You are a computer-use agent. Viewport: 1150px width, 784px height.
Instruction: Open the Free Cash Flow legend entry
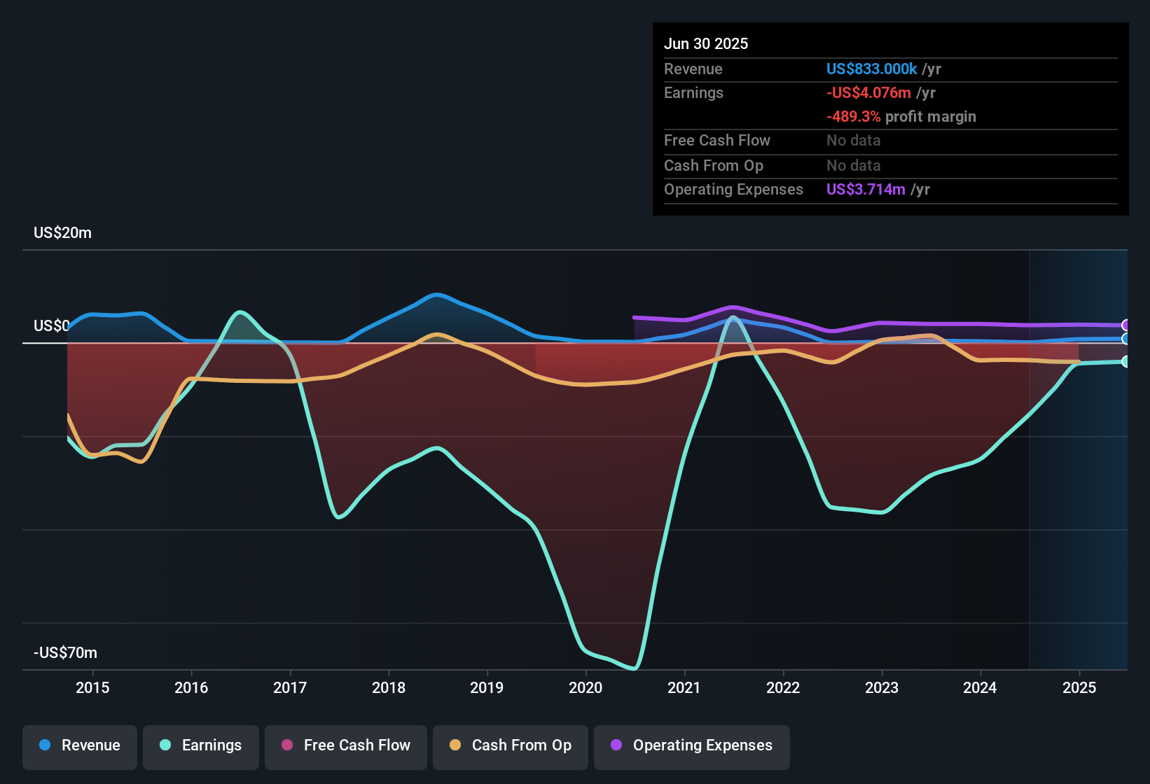tap(345, 745)
